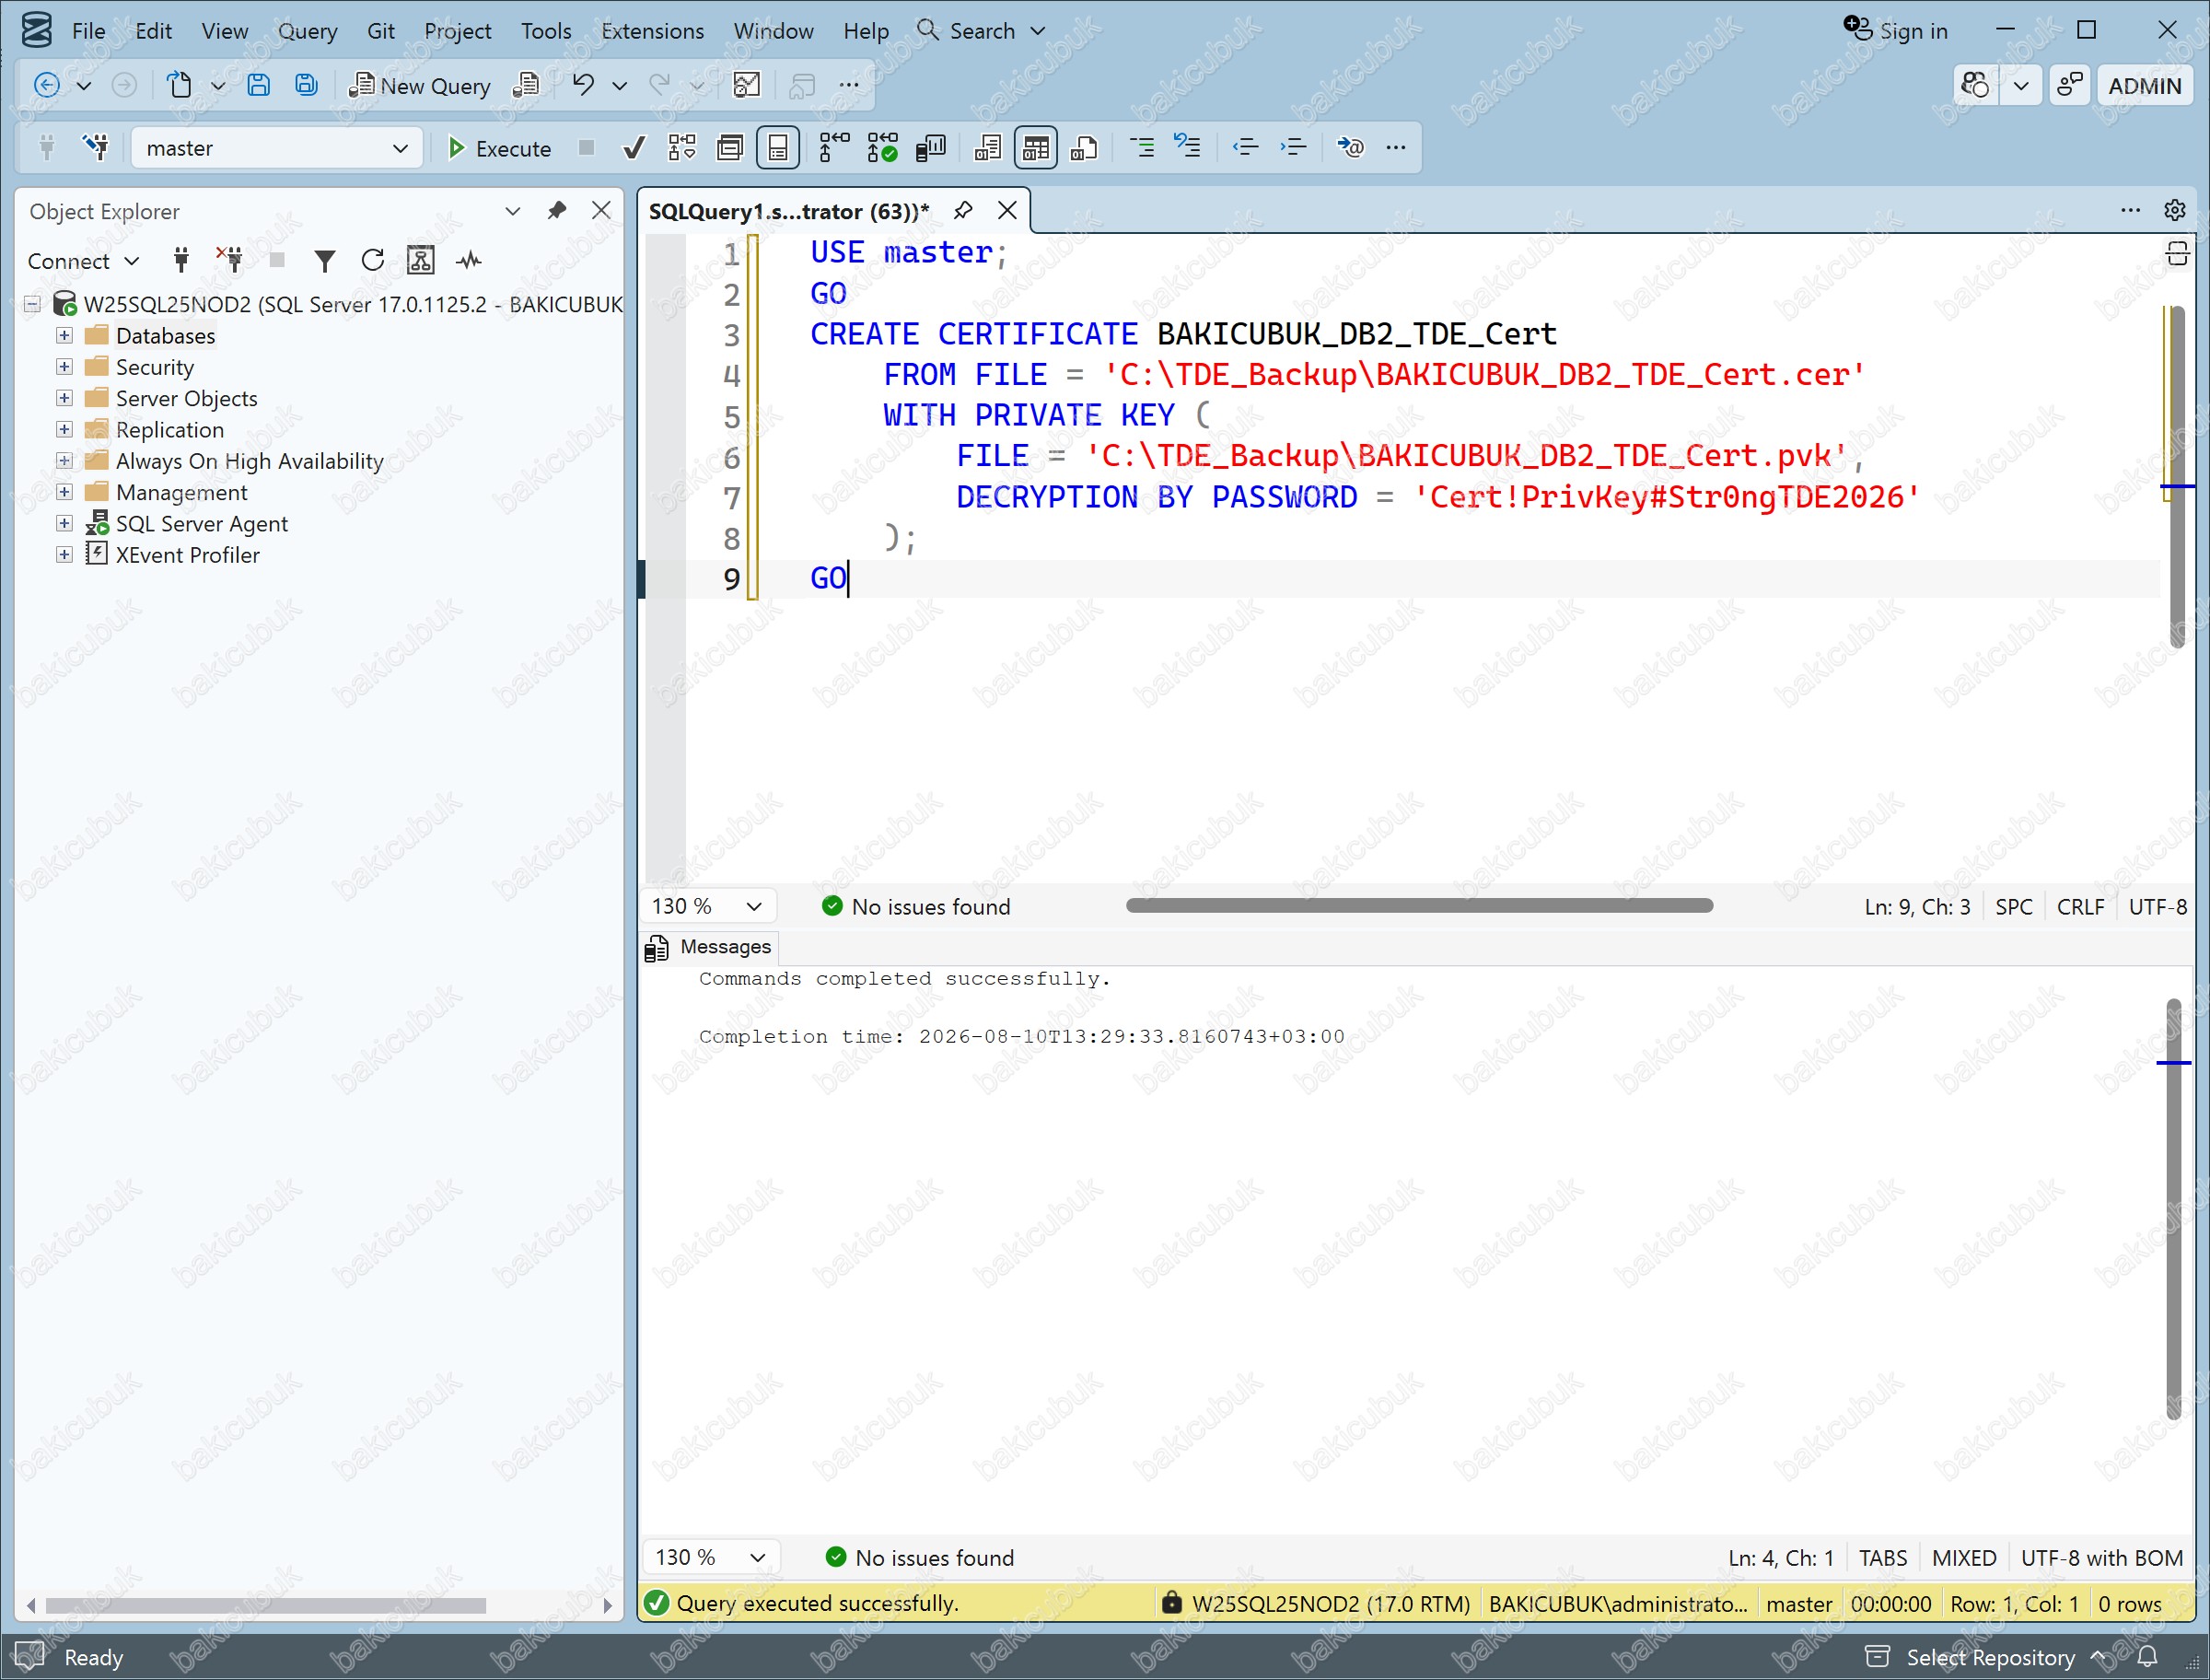Viewport: 2210px width, 1680px height.
Task: Expand the Databases node
Action: tap(64, 335)
